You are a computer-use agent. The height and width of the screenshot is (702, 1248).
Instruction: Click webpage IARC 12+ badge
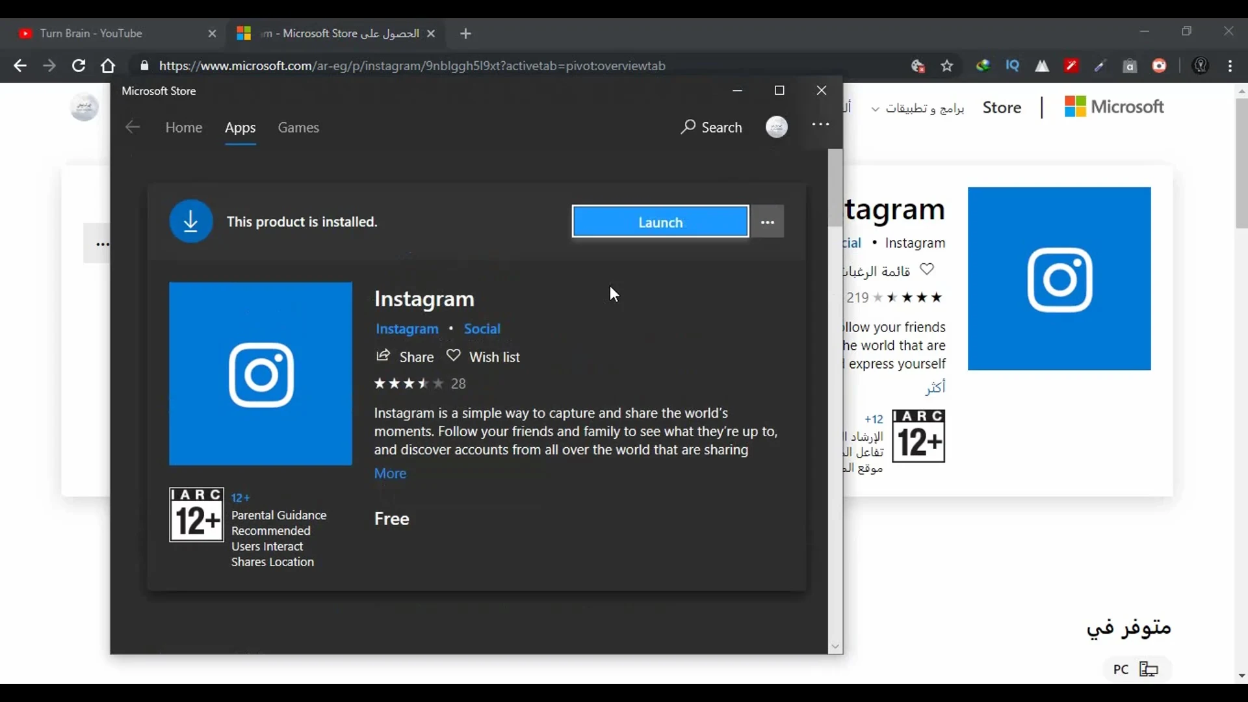coord(918,436)
